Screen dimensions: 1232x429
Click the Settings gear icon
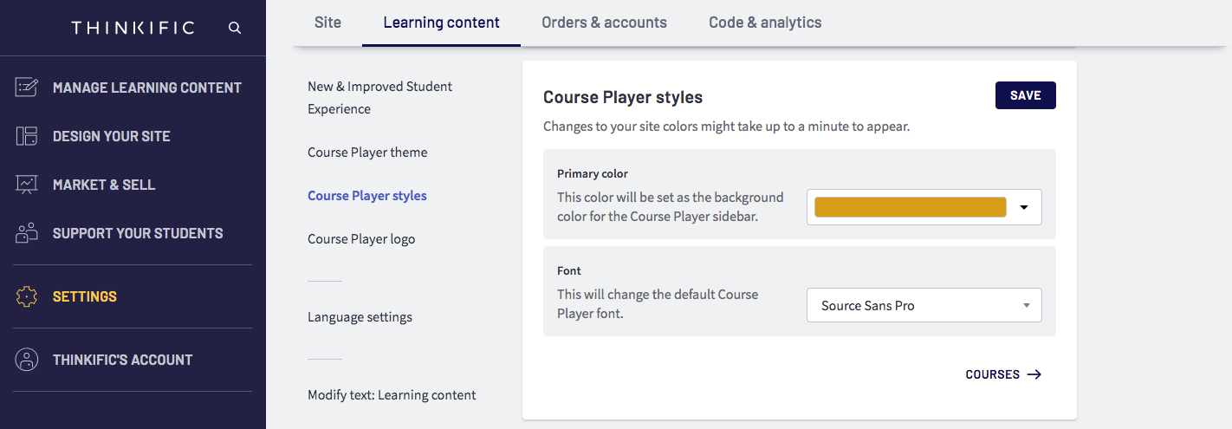[x=27, y=296]
